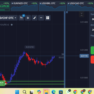Close the USD/CAD OTC tab
94x94 pixels.
pyautogui.click(x=68, y=3)
